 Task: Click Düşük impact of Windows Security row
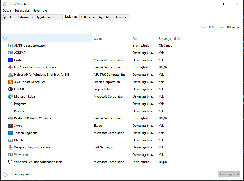pos(163,162)
